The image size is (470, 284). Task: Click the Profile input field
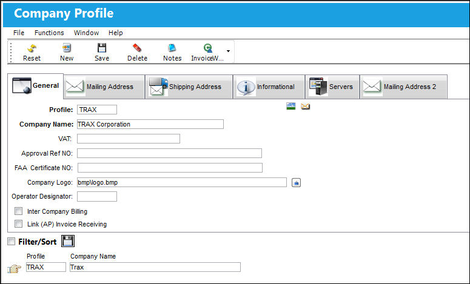pyautogui.click(x=97, y=110)
